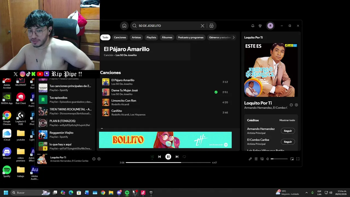The image size is (350, 197).
Task: Select the Playlists filter chip
Action: pyautogui.click(x=151, y=37)
